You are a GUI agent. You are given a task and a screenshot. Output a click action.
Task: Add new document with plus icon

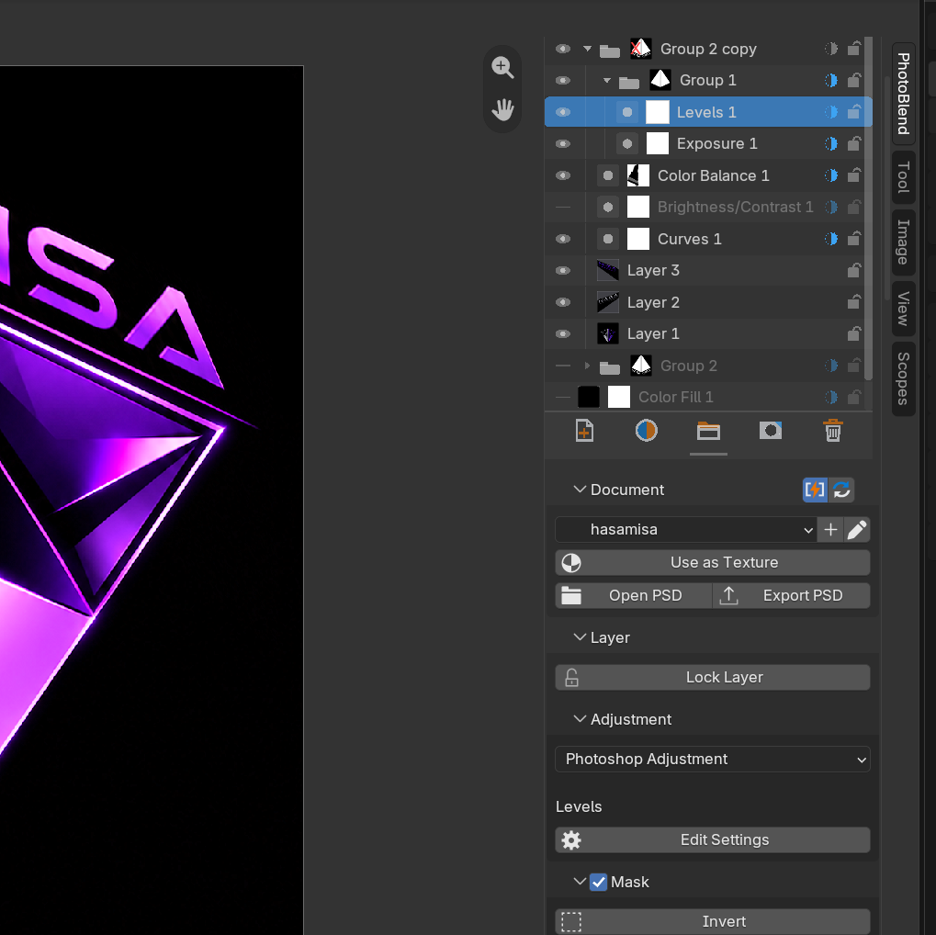point(830,530)
